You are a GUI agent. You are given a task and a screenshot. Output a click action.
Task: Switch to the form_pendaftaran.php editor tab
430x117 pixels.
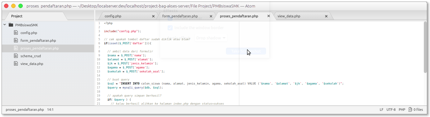point(180,16)
